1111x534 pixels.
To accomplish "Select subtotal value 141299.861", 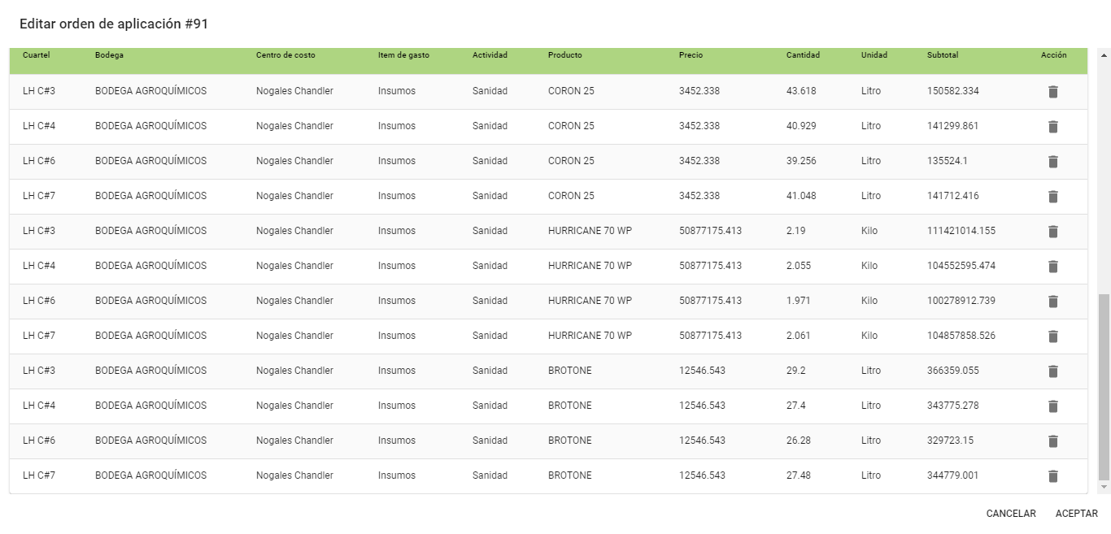I will (953, 126).
